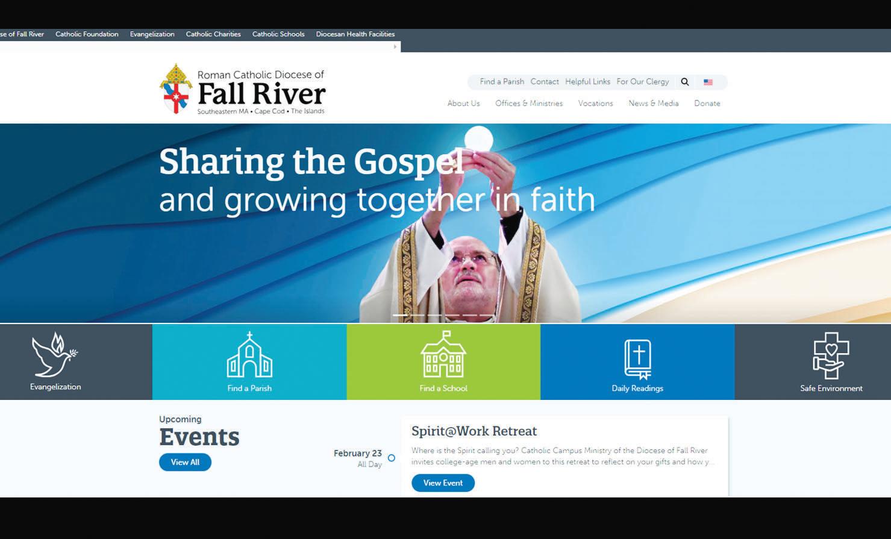Screen dimensions: 891x539
Task: Click the US flag language icon
Action: click(x=708, y=82)
